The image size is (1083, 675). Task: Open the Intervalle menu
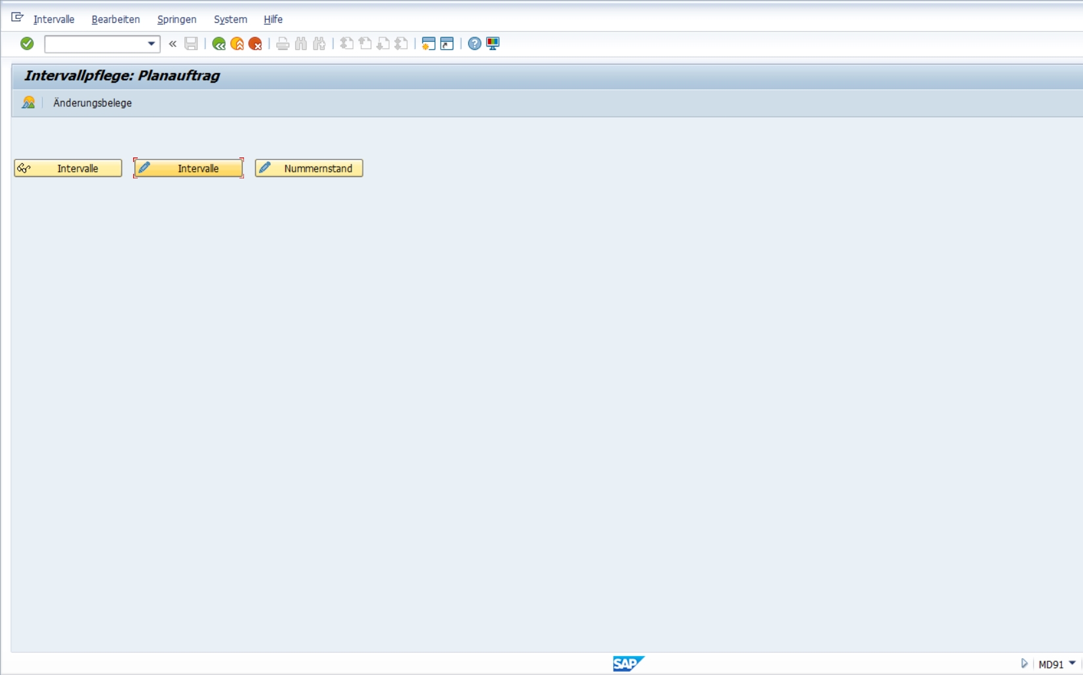54,20
